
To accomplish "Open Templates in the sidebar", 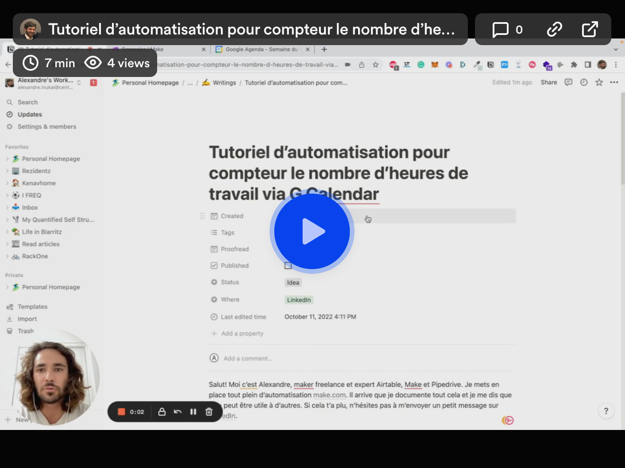I will 32,307.
